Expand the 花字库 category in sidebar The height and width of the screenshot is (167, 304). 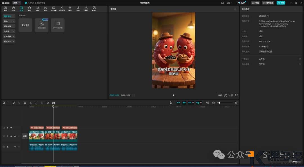pyautogui.click(x=9, y=31)
